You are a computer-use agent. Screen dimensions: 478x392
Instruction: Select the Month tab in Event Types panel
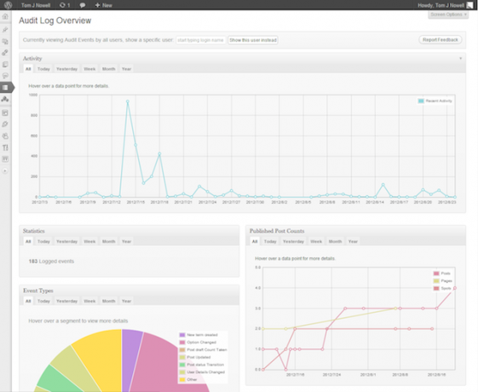(108, 301)
